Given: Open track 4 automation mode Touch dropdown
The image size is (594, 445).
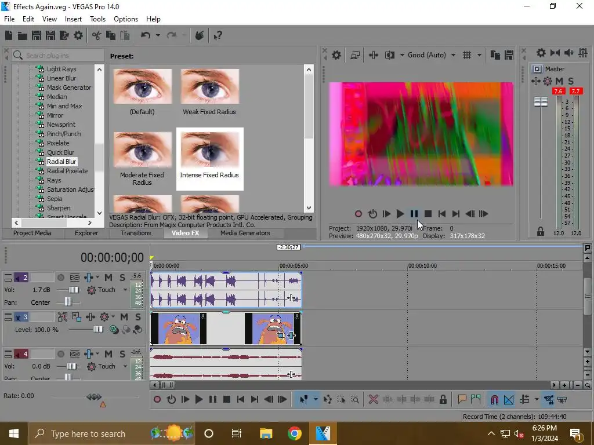Looking at the screenshot, I should [x=125, y=366].
